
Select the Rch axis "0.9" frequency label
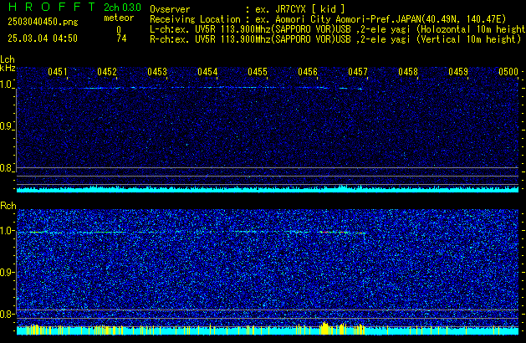pos(6,272)
